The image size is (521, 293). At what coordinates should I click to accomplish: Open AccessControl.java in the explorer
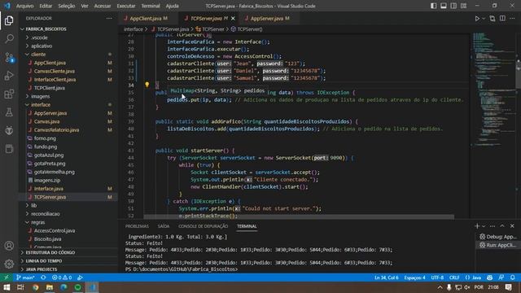click(55, 230)
